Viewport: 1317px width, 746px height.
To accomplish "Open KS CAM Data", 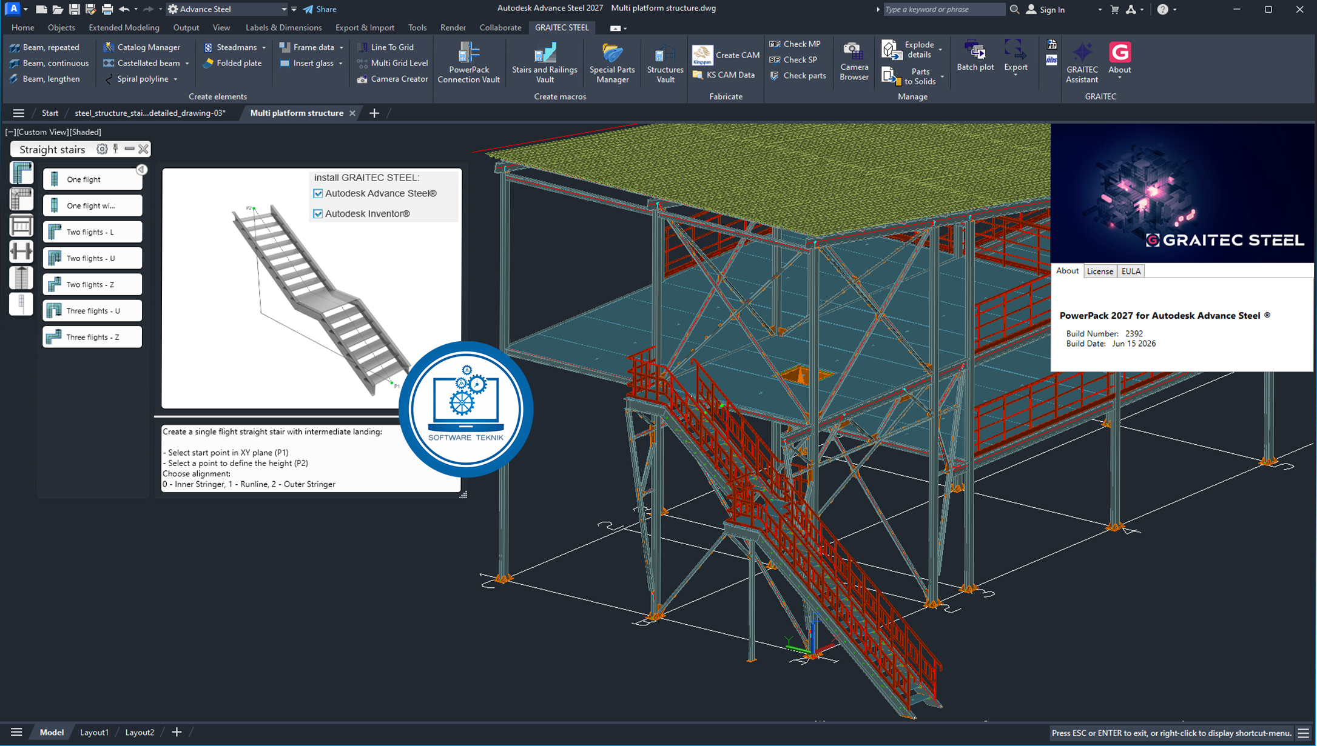I will (724, 75).
